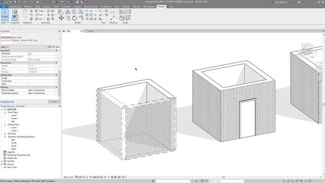This screenshot has width=325, height=183.
Task: Select the Modify tool in the ribbon
Action: [5, 15]
